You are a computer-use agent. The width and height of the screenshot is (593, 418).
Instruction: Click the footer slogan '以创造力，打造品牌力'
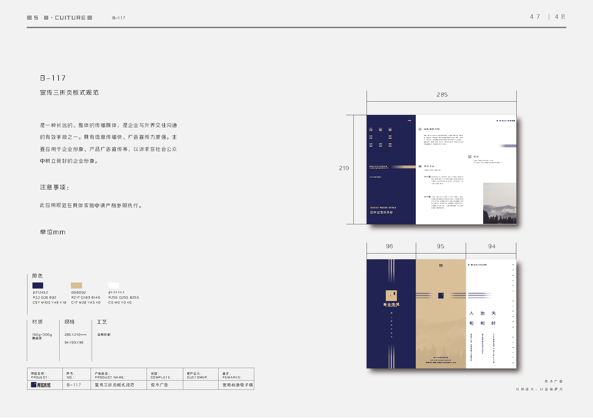coord(539,389)
